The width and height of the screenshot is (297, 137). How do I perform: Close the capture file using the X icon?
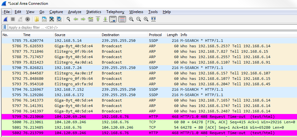coord(51,19)
